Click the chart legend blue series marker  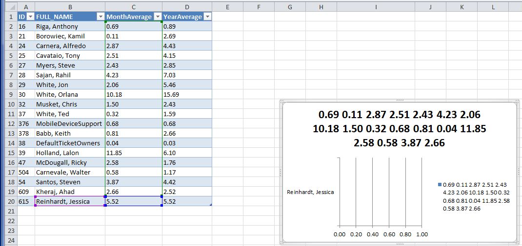440,185
